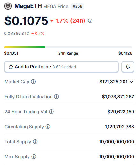
Task: Click the MegaETH title text
Action: (x=28, y=6)
